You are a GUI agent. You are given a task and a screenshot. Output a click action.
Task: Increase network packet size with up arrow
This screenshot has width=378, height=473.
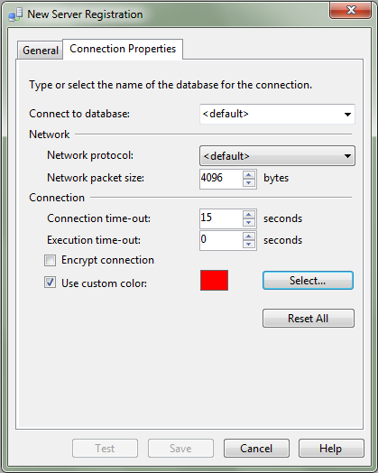click(x=249, y=174)
